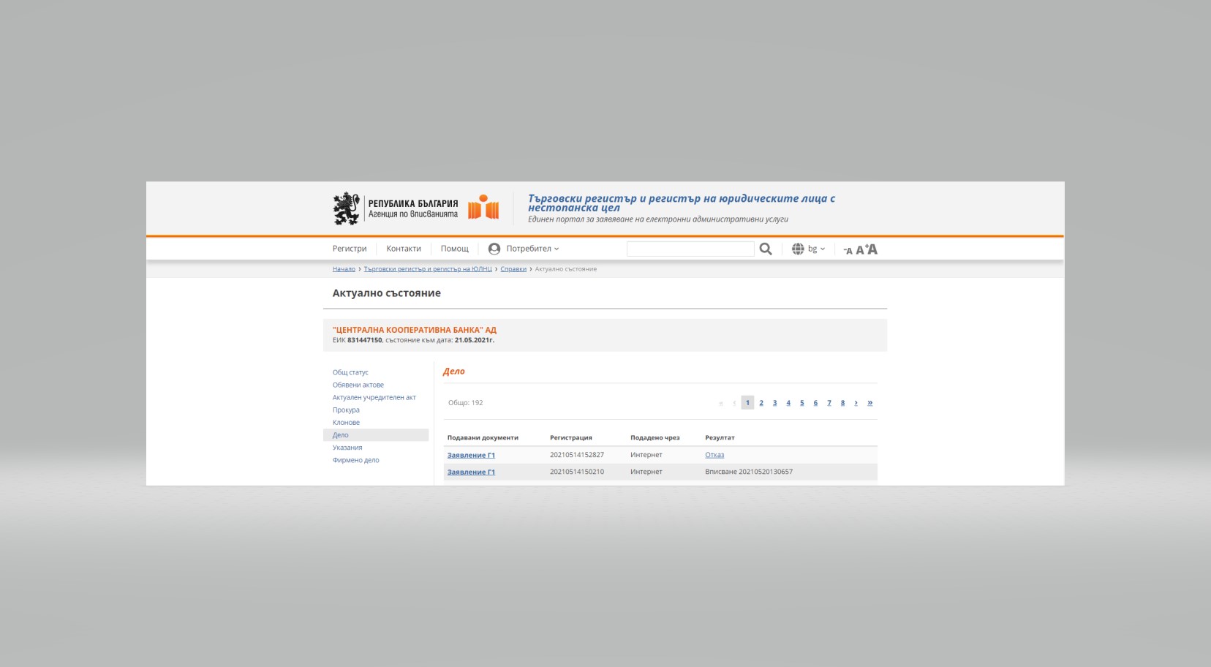The image size is (1211, 667).
Task: Click the Republic of Bulgaria coat of arms logo
Action: point(347,208)
